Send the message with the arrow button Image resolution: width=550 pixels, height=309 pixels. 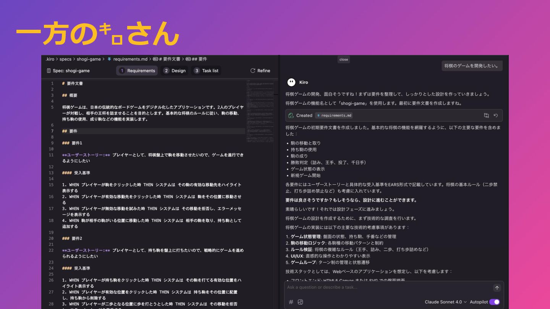tap(497, 288)
